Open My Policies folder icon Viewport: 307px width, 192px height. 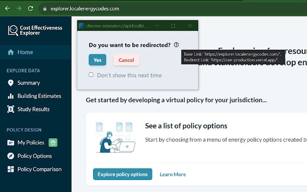click(x=11, y=142)
